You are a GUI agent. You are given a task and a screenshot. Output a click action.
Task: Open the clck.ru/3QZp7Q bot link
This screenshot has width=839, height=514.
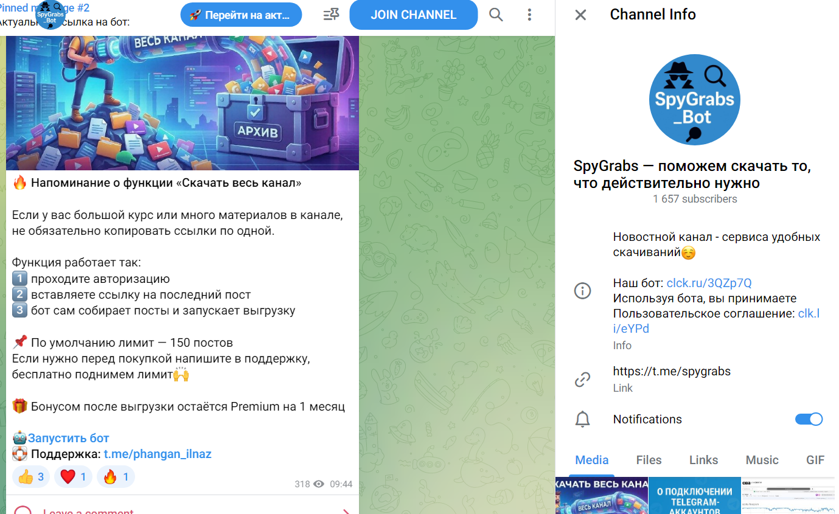[x=709, y=283]
